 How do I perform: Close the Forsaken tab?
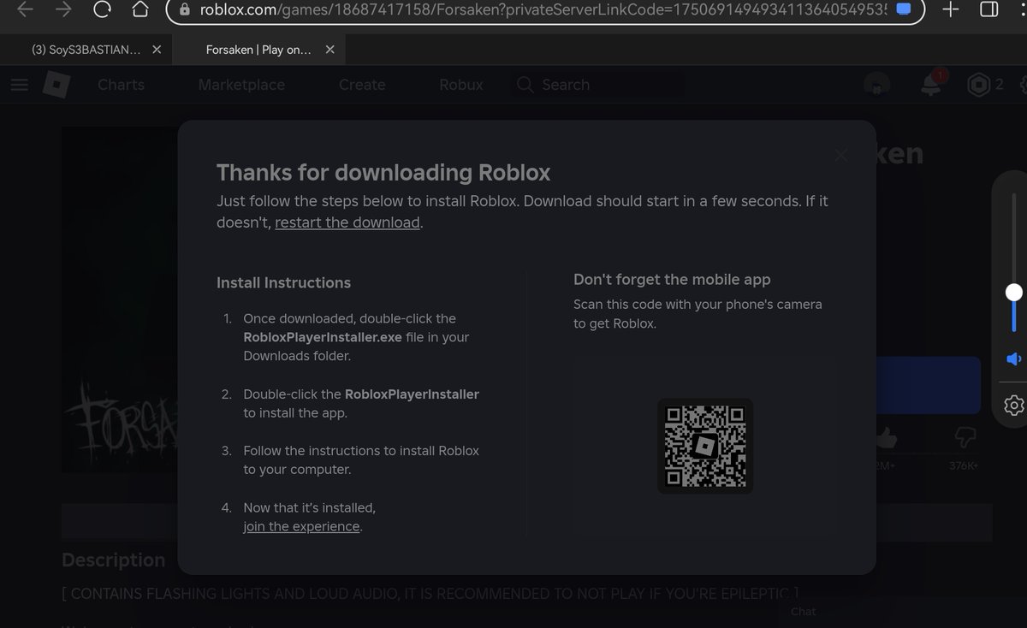click(330, 50)
